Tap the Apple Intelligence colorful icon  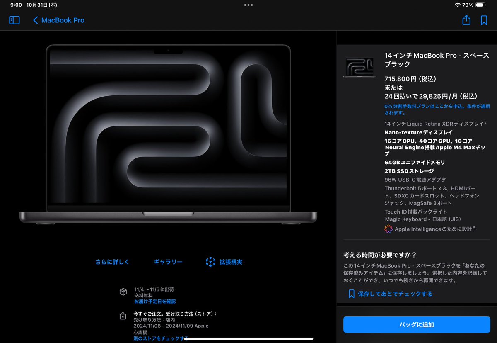388,229
